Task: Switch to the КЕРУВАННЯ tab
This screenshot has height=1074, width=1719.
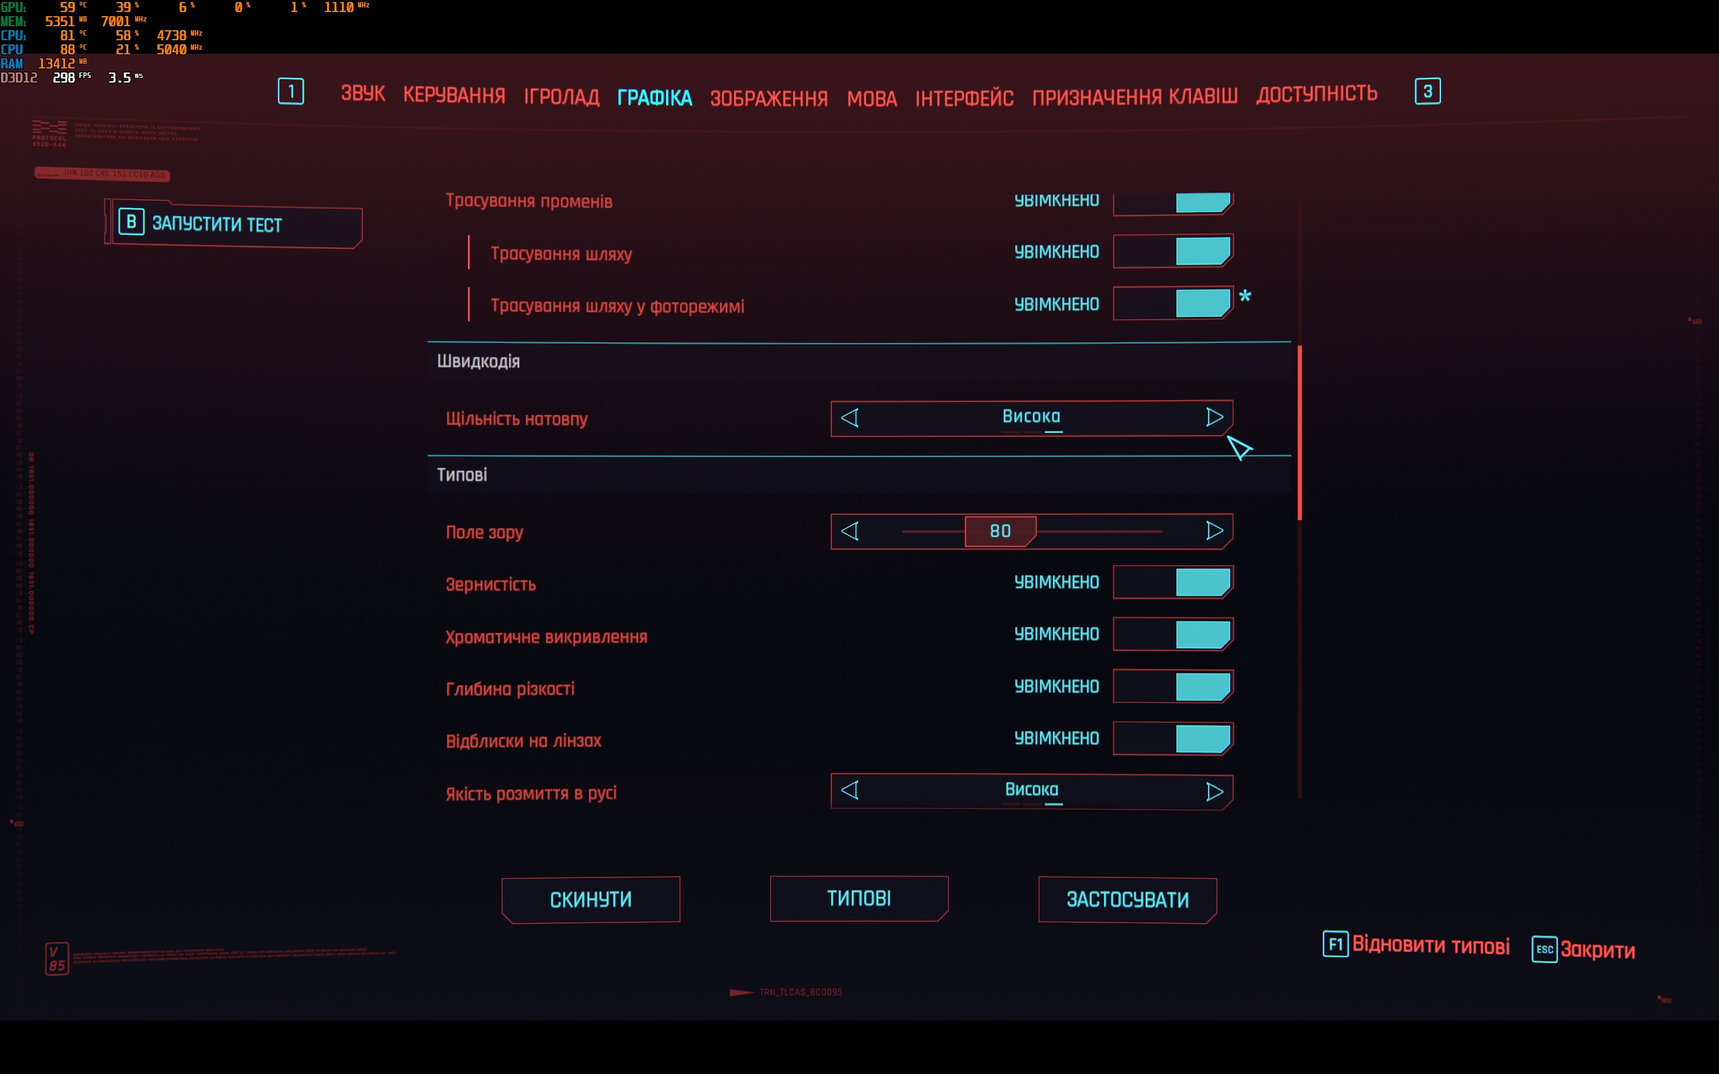Action: pyautogui.click(x=454, y=95)
